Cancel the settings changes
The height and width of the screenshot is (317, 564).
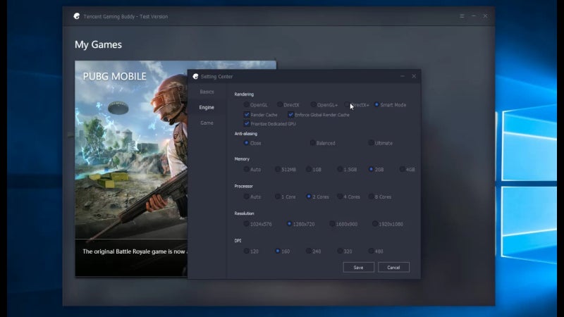coord(393,267)
